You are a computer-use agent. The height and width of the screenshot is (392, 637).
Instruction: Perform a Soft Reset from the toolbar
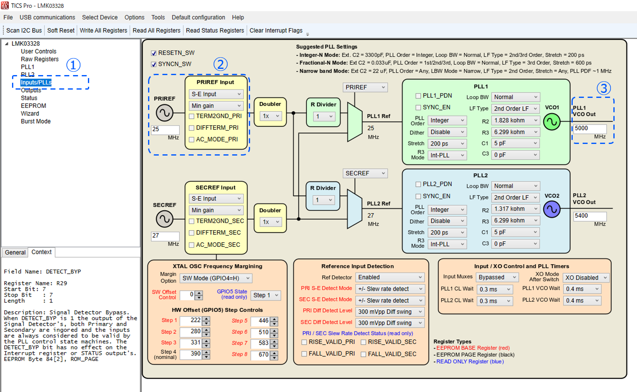(61, 30)
